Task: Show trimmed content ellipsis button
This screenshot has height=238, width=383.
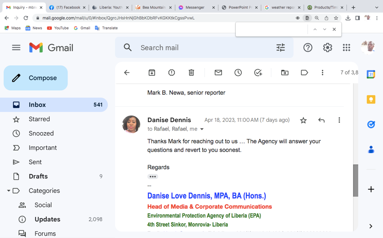Action: pos(153,177)
